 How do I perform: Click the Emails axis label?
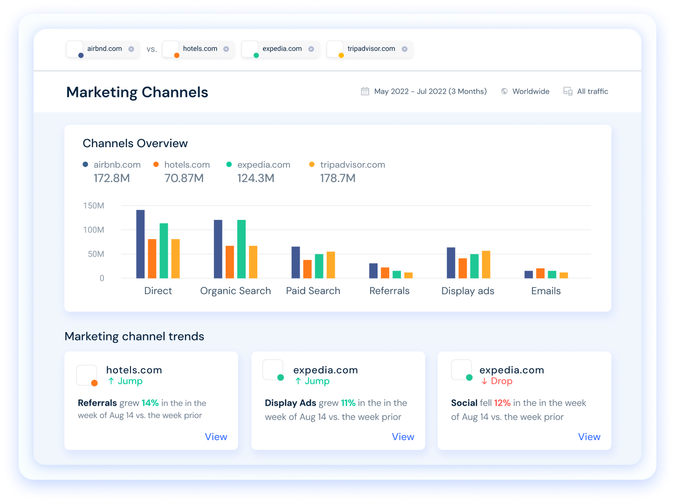click(x=546, y=291)
